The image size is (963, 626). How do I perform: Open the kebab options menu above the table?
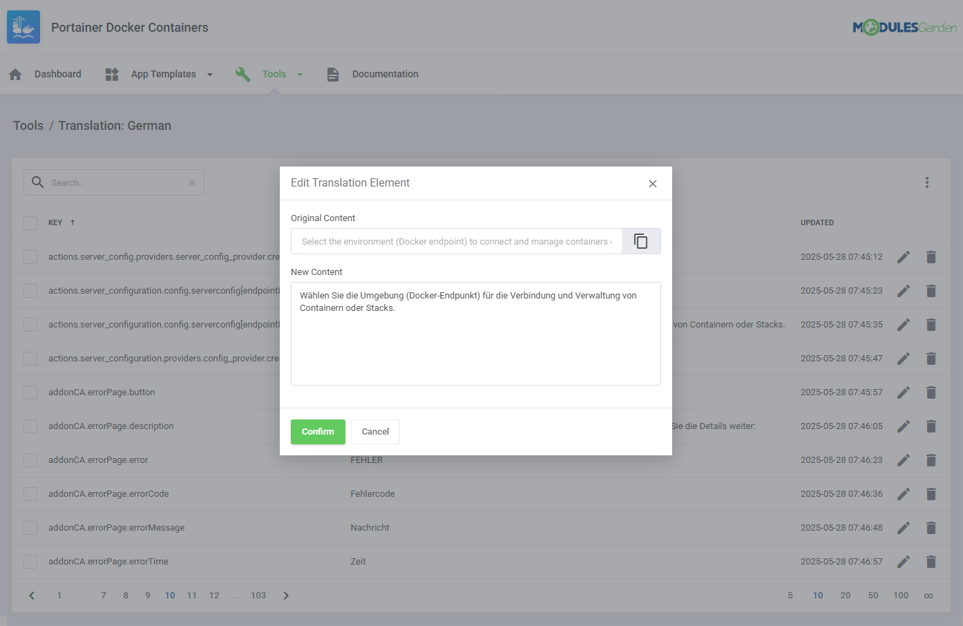tap(926, 182)
